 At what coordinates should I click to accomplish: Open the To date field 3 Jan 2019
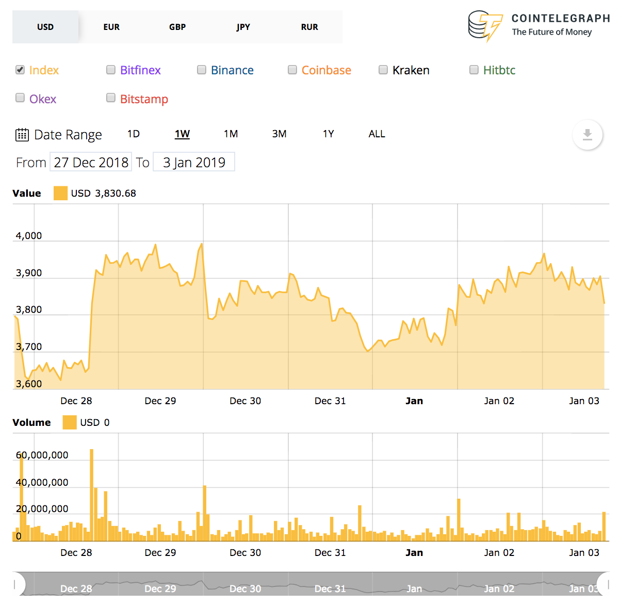[x=194, y=162]
